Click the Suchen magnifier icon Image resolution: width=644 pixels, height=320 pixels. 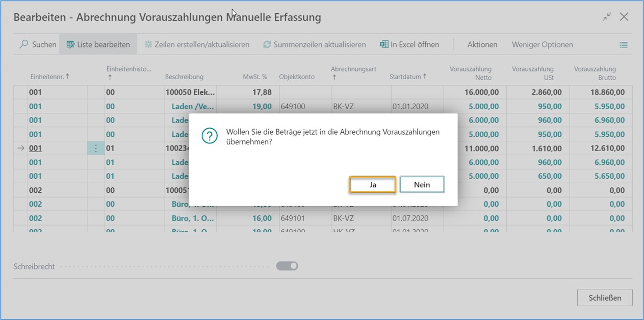click(x=23, y=44)
